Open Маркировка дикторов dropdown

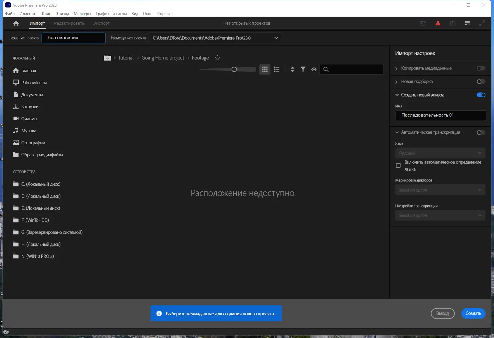(440, 190)
